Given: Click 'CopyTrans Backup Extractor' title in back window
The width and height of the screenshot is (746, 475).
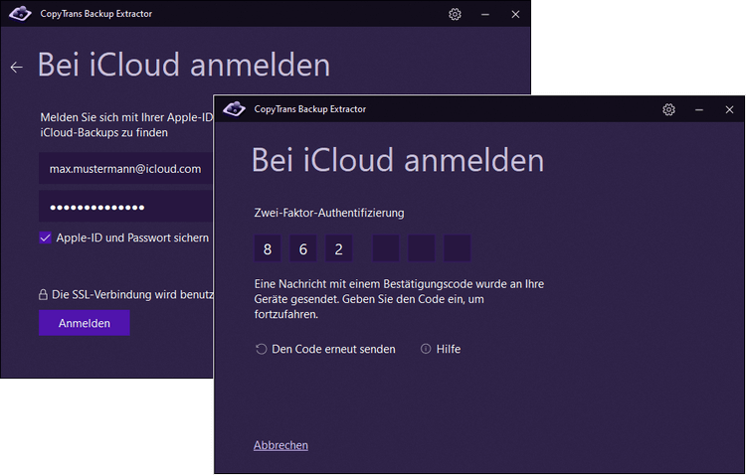Looking at the screenshot, I should pyautogui.click(x=96, y=14).
